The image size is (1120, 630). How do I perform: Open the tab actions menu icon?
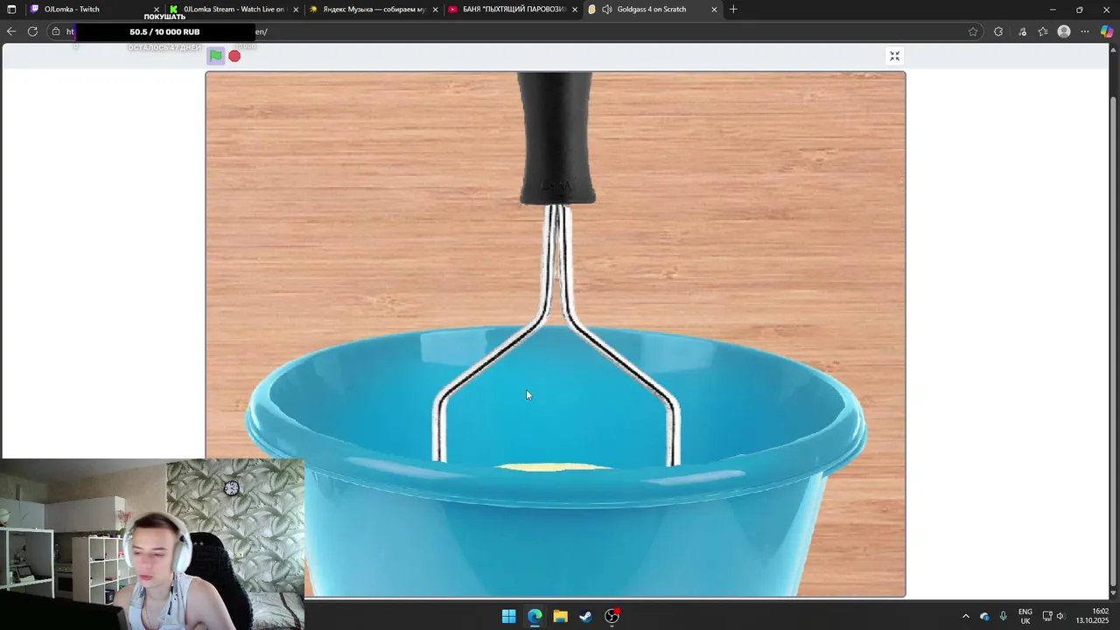coord(11,10)
